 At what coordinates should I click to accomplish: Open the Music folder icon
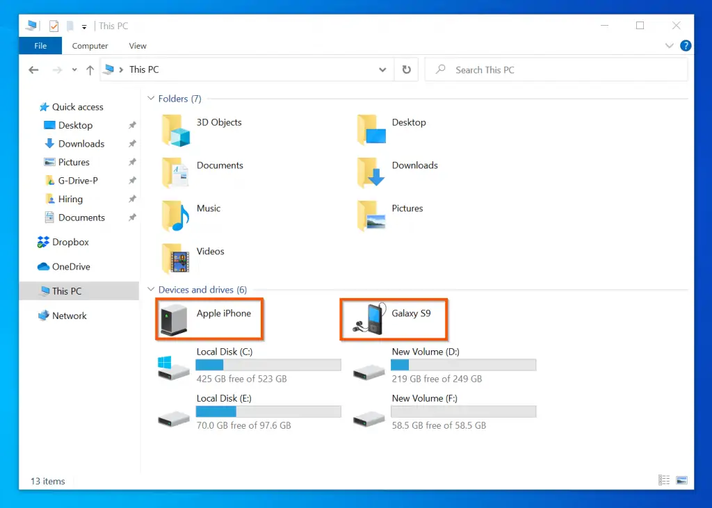[175, 216]
